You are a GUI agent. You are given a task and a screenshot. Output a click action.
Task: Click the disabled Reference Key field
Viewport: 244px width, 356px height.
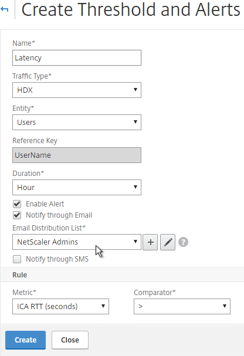(x=77, y=155)
